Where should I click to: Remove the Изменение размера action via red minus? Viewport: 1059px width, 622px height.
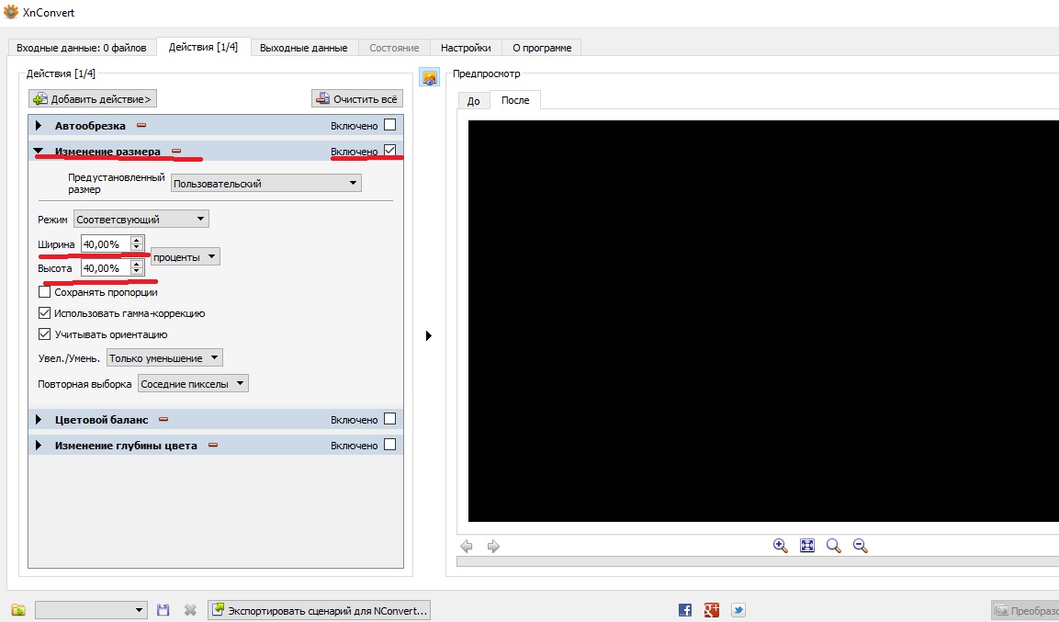coord(176,151)
